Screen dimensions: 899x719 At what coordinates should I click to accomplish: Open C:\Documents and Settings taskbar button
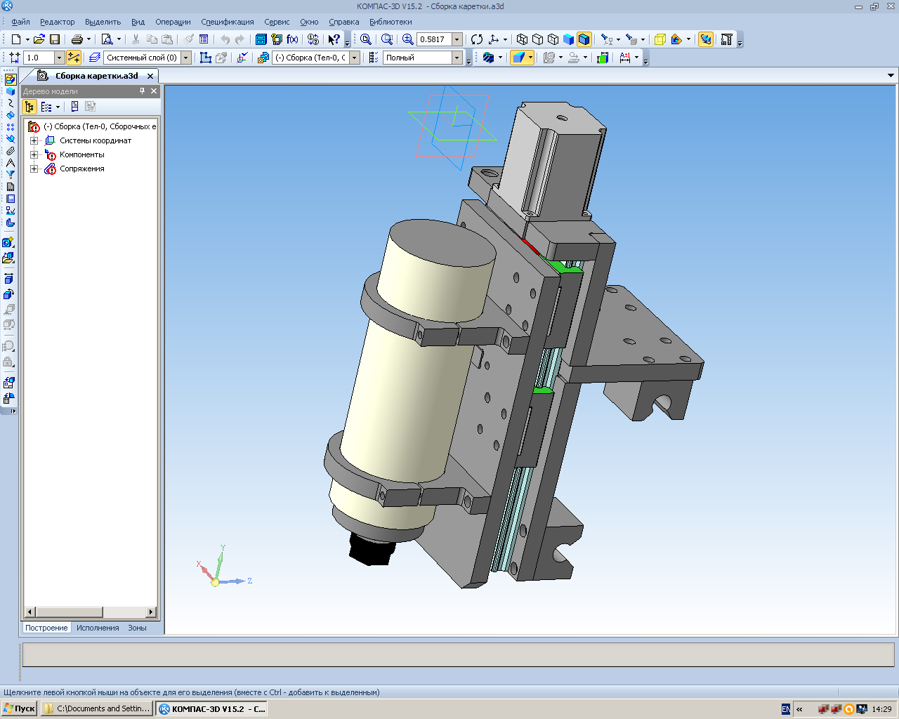97,708
